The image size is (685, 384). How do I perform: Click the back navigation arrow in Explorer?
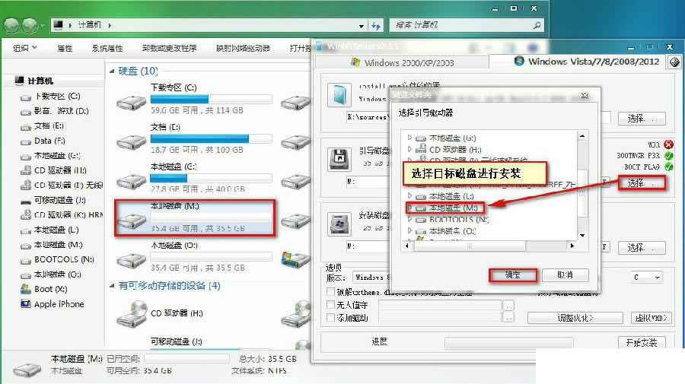(x=11, y=25)
